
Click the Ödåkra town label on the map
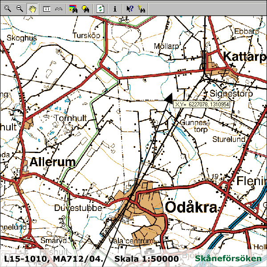[191, 207]
